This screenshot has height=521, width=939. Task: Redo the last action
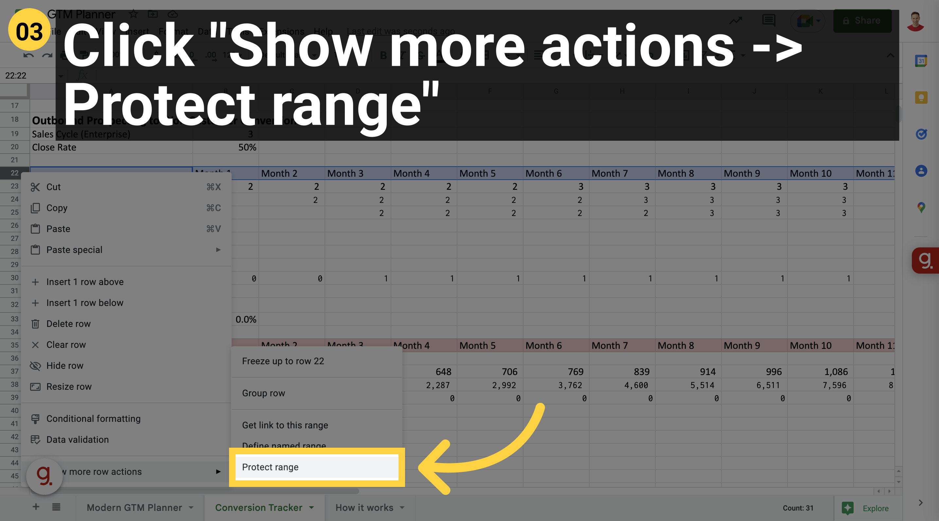tap(47, 55)
